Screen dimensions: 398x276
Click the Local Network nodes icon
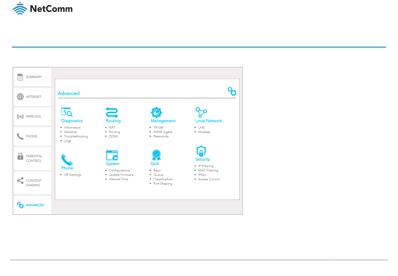201,112
